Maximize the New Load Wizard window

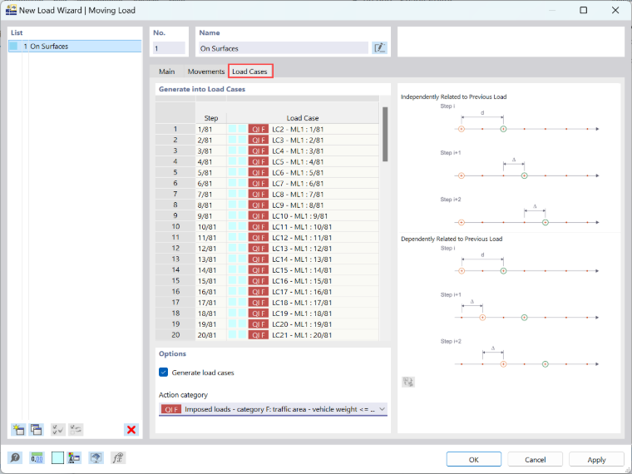583,10
